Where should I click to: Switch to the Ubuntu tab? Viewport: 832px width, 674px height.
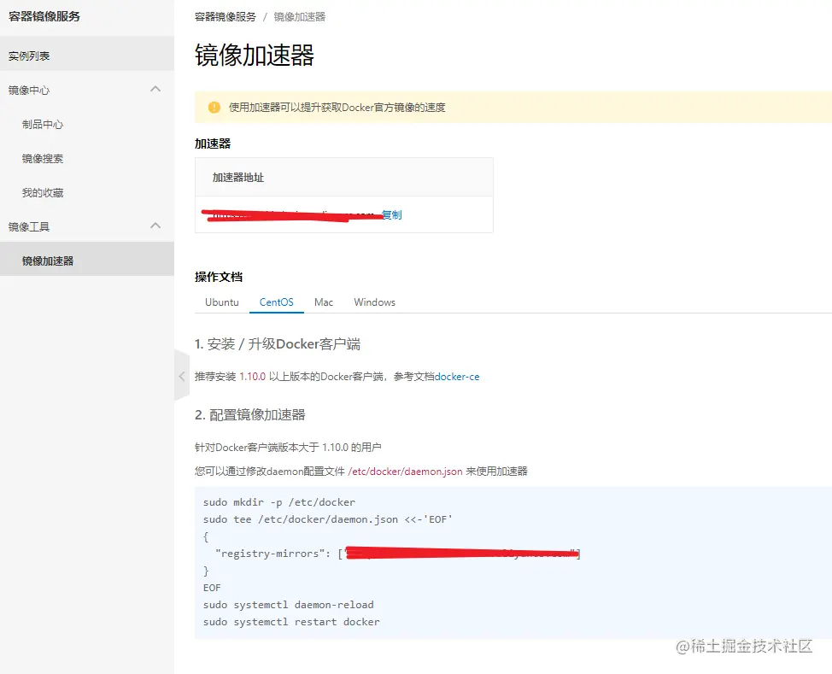pyautogui.click(x=222, y=302)
